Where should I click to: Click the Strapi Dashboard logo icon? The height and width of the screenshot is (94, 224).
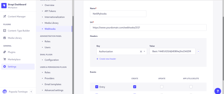click(4, 6)
